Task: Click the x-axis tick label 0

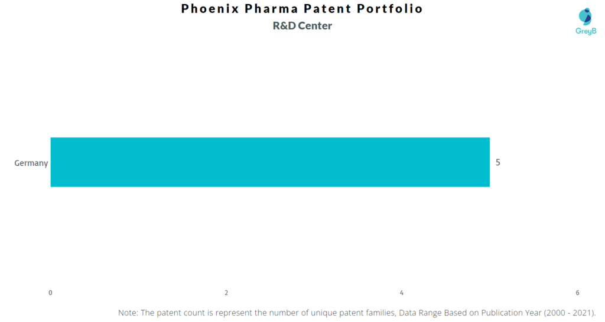Action: [x=50, y=293]
